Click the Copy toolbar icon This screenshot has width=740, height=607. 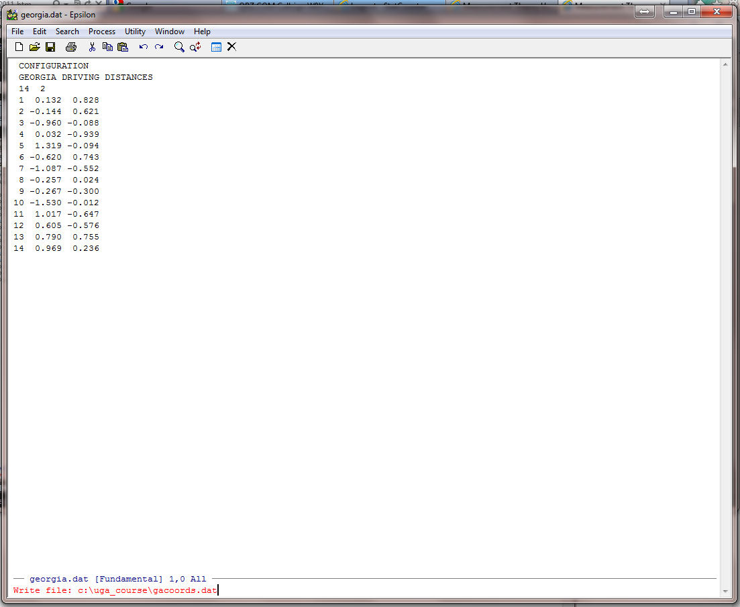click(107, 47)
